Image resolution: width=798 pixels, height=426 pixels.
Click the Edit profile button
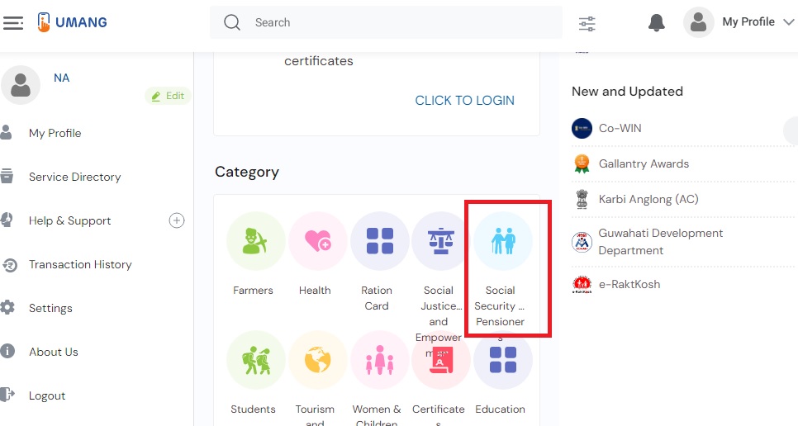click(168, 96)
